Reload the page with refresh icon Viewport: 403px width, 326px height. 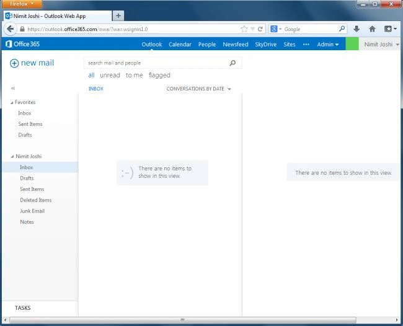pos(260,29)
